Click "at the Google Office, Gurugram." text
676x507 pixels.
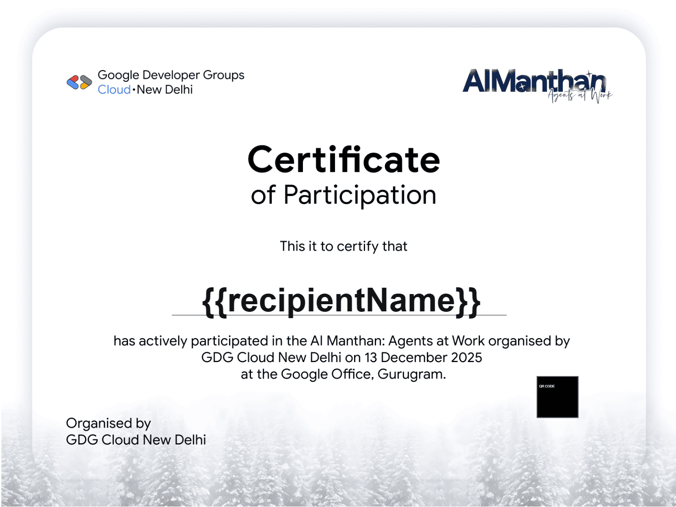pos(343,374)
